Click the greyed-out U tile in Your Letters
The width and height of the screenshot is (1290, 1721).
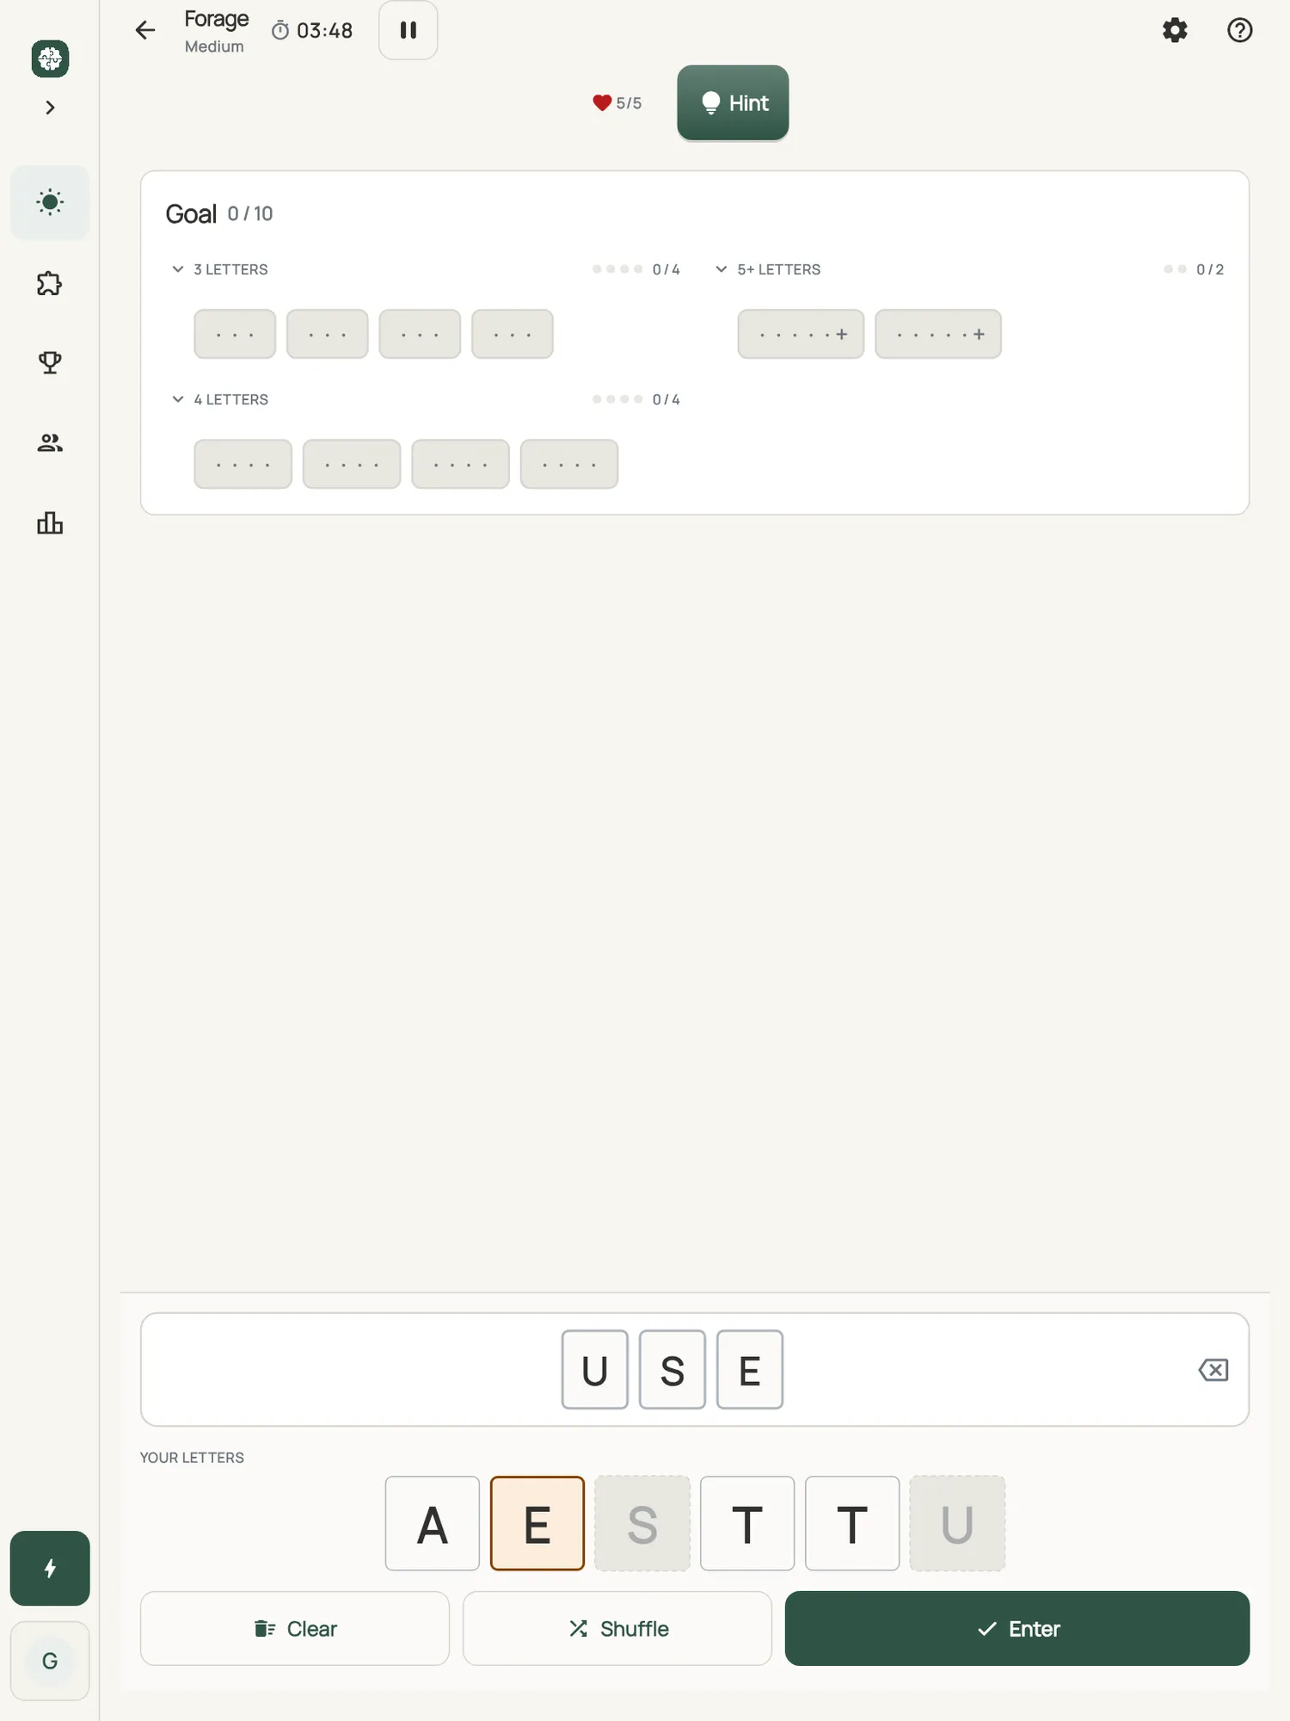point(957,1524)
